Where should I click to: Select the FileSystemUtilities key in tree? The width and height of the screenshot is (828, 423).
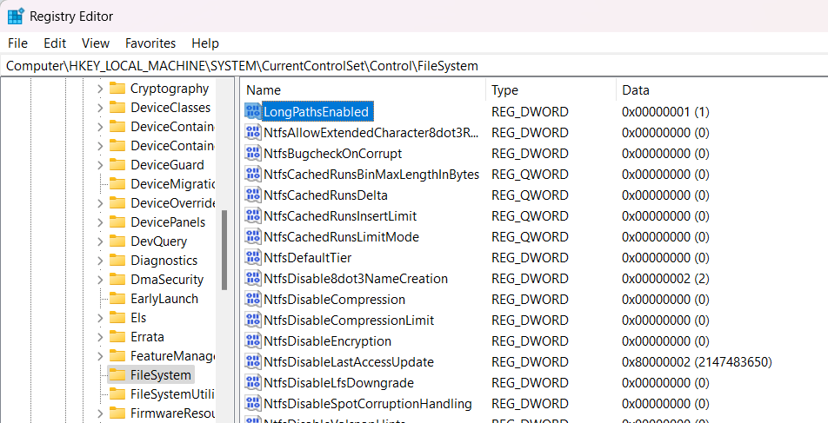pyautogui.click(x=171, y=394)
